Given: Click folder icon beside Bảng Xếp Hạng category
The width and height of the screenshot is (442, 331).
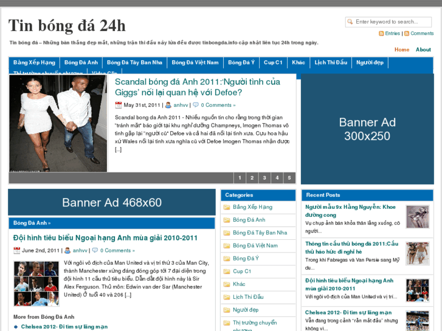Looking at the screenshot, I should pyautogui.click(x=227, y=207).
